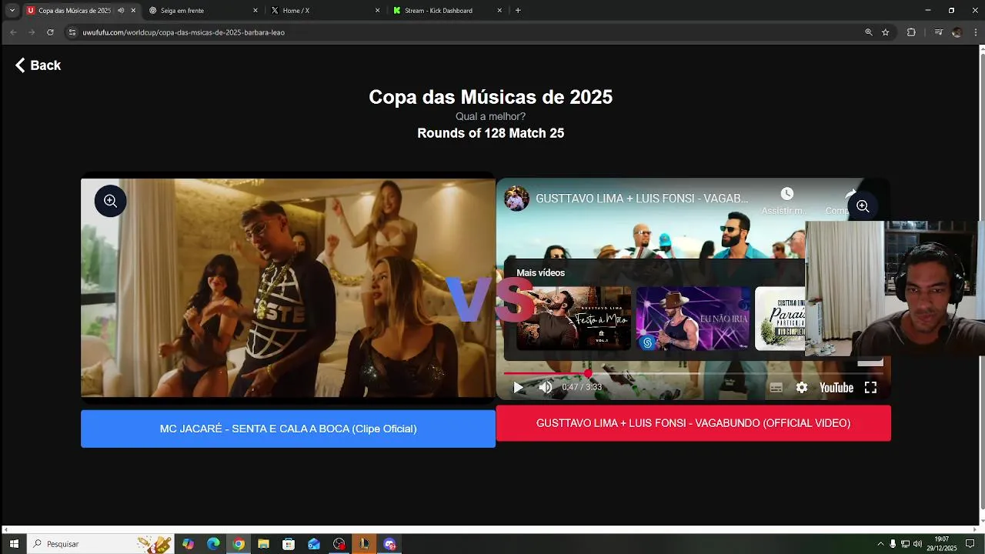Open the Windows Start menu

[14, 544]
